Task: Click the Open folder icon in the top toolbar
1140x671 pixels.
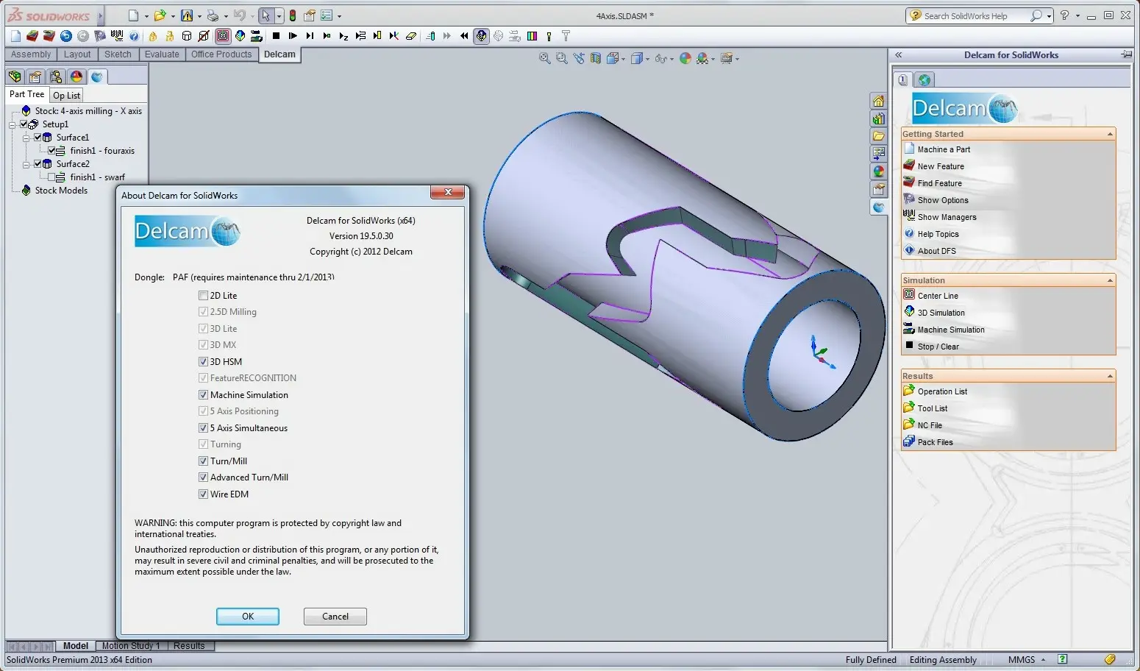Action: (x=159, y=15)
